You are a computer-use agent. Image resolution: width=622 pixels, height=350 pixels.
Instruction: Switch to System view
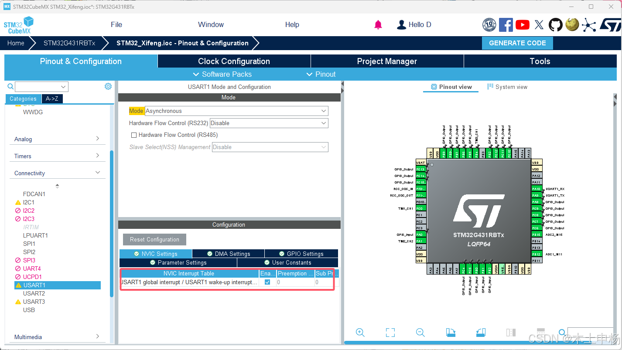click(x=507, y=87)
